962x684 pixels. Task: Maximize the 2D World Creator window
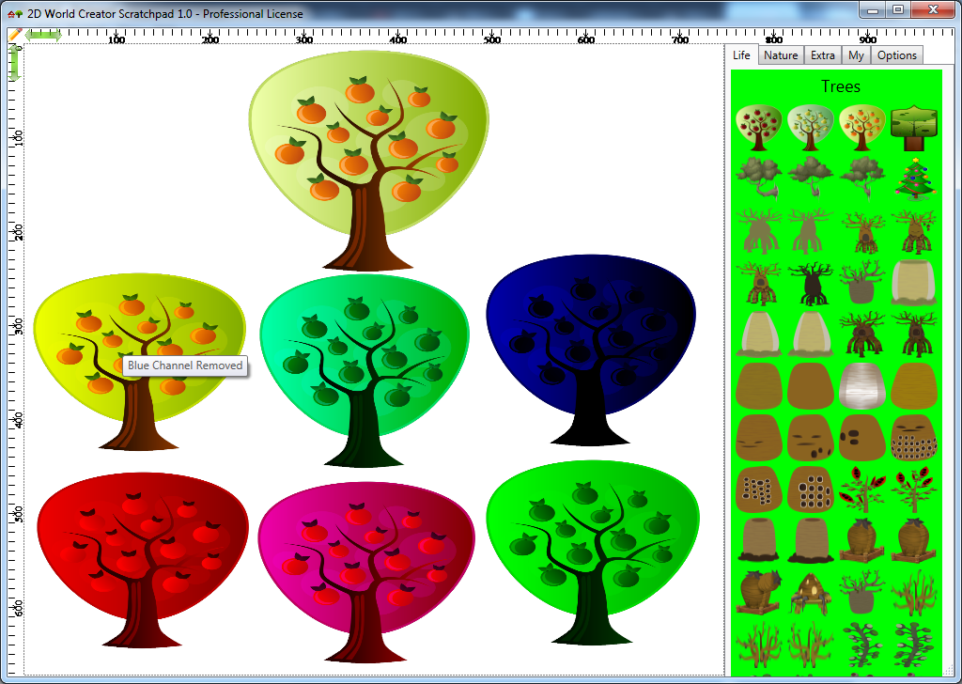[898, 9]
